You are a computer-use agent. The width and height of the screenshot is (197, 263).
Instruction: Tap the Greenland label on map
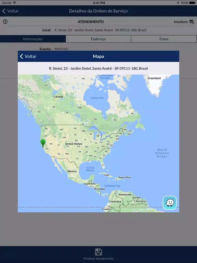tap(154, 78)
